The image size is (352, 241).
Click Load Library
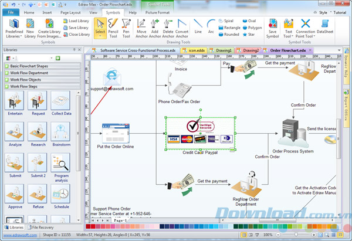tap(76, 21)
